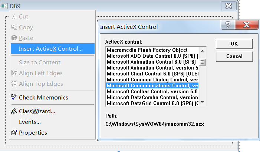Select Insert ActiveX Control menu entry
Image resolution: width=260 pixels, height=152 pixels.
point(53,48)
